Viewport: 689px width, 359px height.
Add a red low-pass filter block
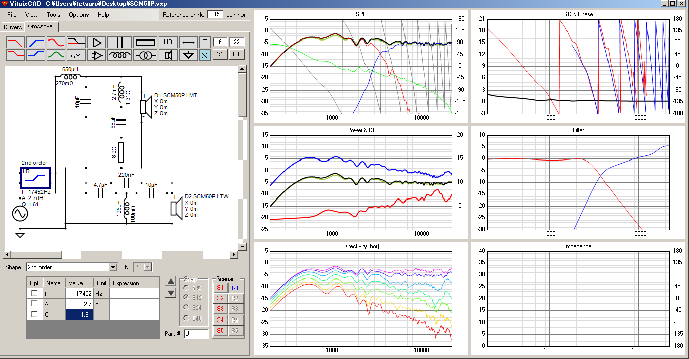pos(15,42)
